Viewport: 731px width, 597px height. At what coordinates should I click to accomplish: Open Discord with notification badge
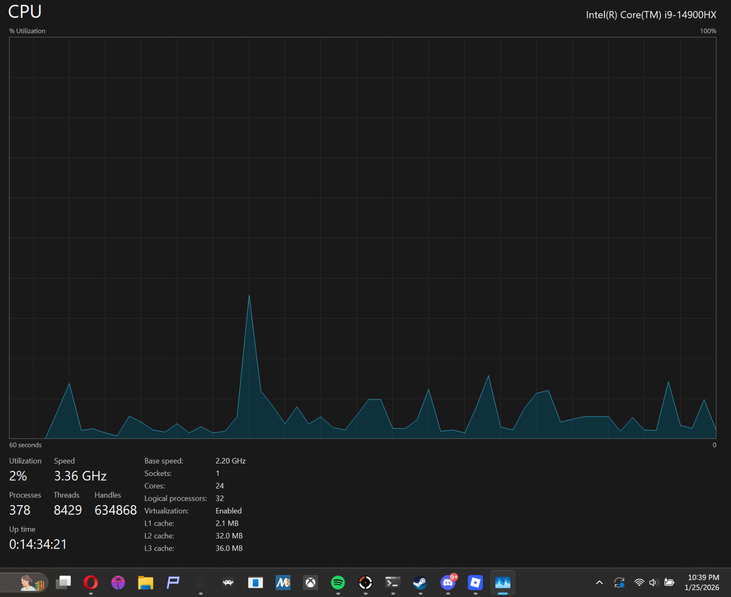click(448, 582)
